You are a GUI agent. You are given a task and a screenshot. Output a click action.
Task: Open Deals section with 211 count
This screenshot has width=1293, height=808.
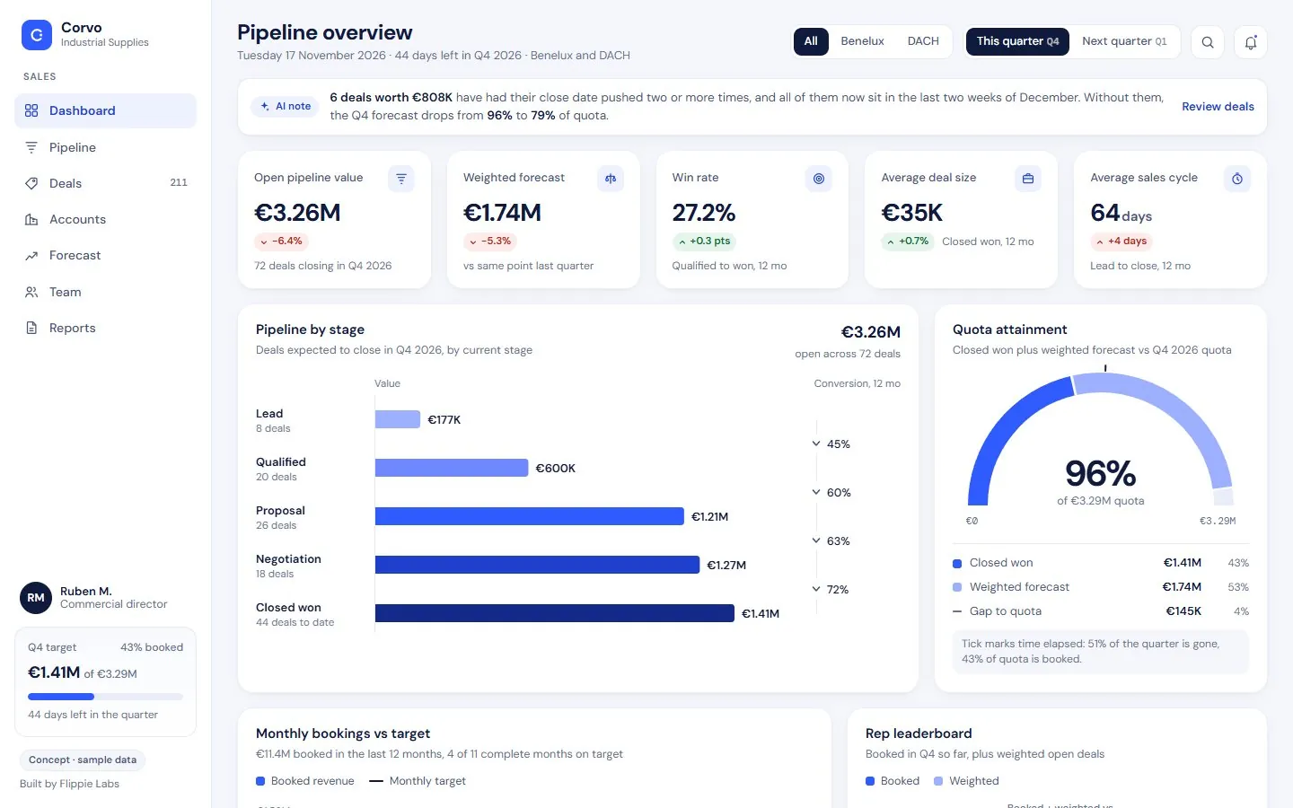(105, 183)
